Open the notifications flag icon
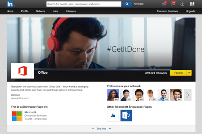This screenshot has width=202, height=134. [x=173, y=4]
